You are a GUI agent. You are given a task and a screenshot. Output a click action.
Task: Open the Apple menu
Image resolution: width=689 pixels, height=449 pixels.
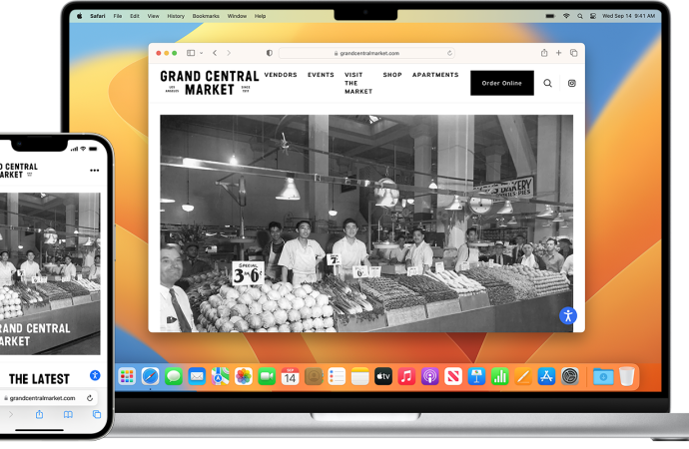coord(80,16)
